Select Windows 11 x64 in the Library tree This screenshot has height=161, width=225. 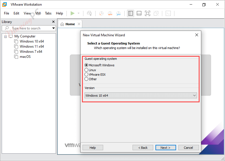[32, 46]
